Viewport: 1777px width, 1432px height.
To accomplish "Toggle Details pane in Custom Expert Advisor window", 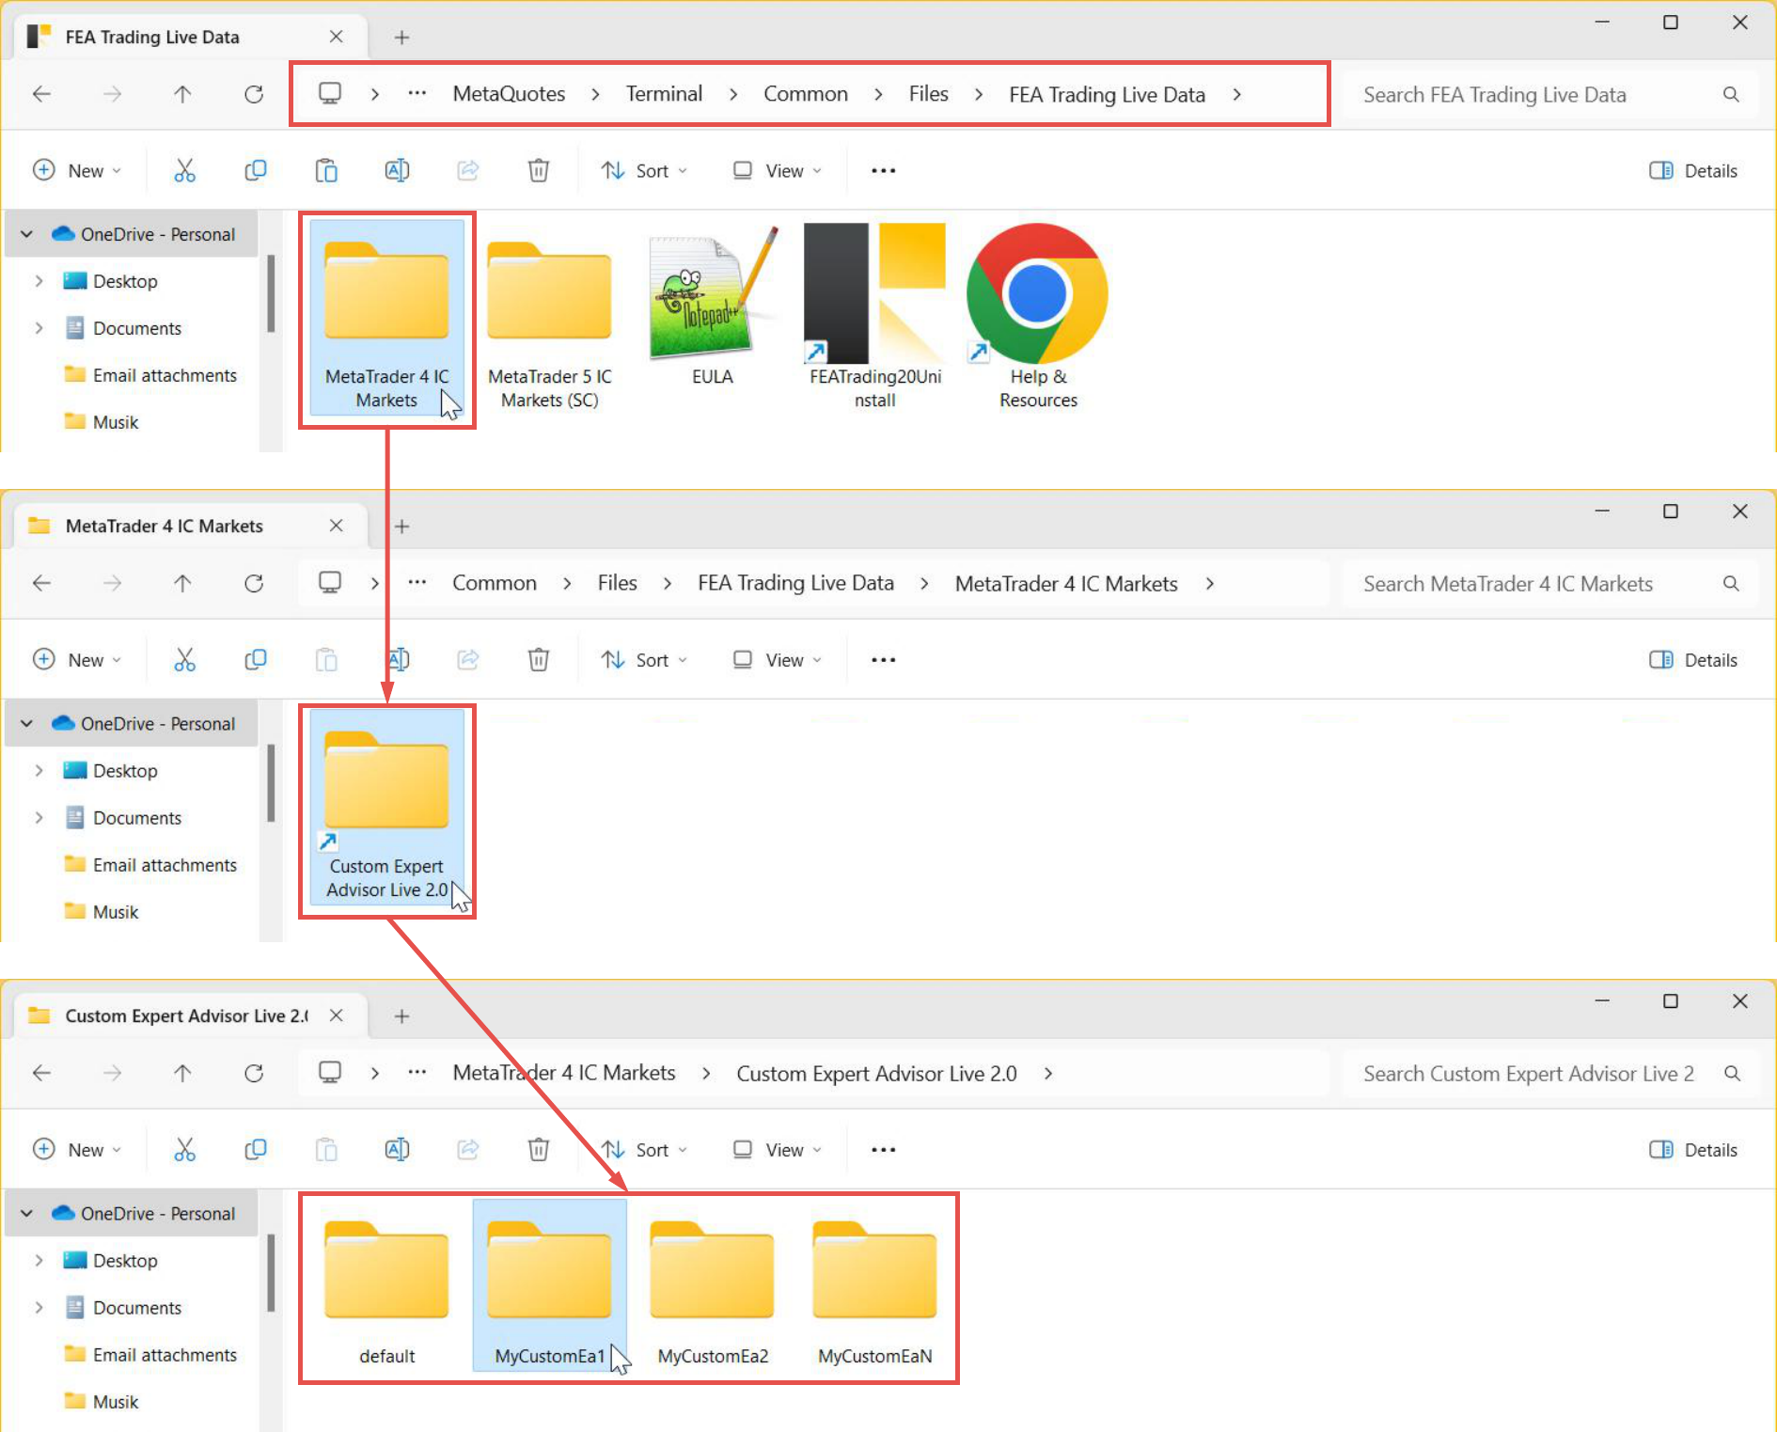I will click(1693, 1150).
